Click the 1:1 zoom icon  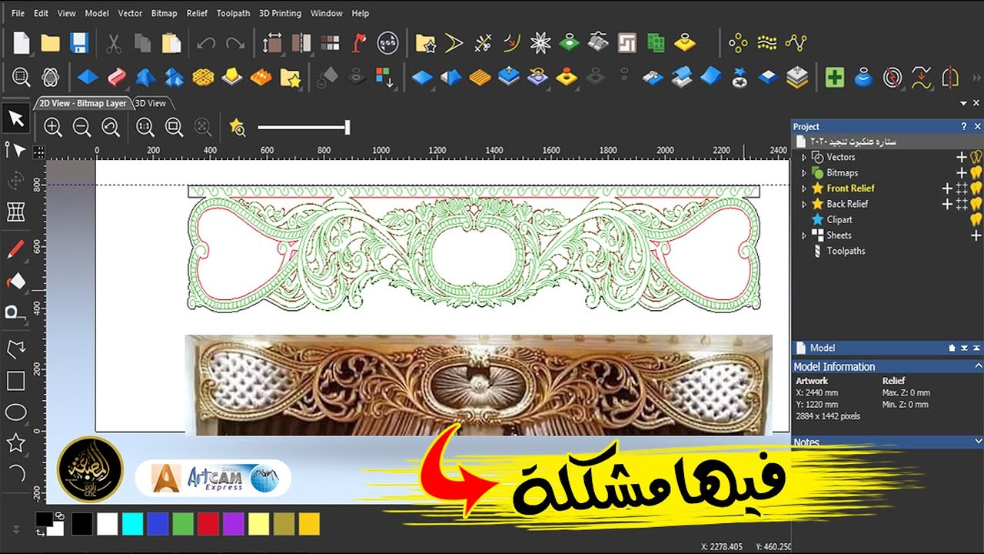[x=145, y=127]
